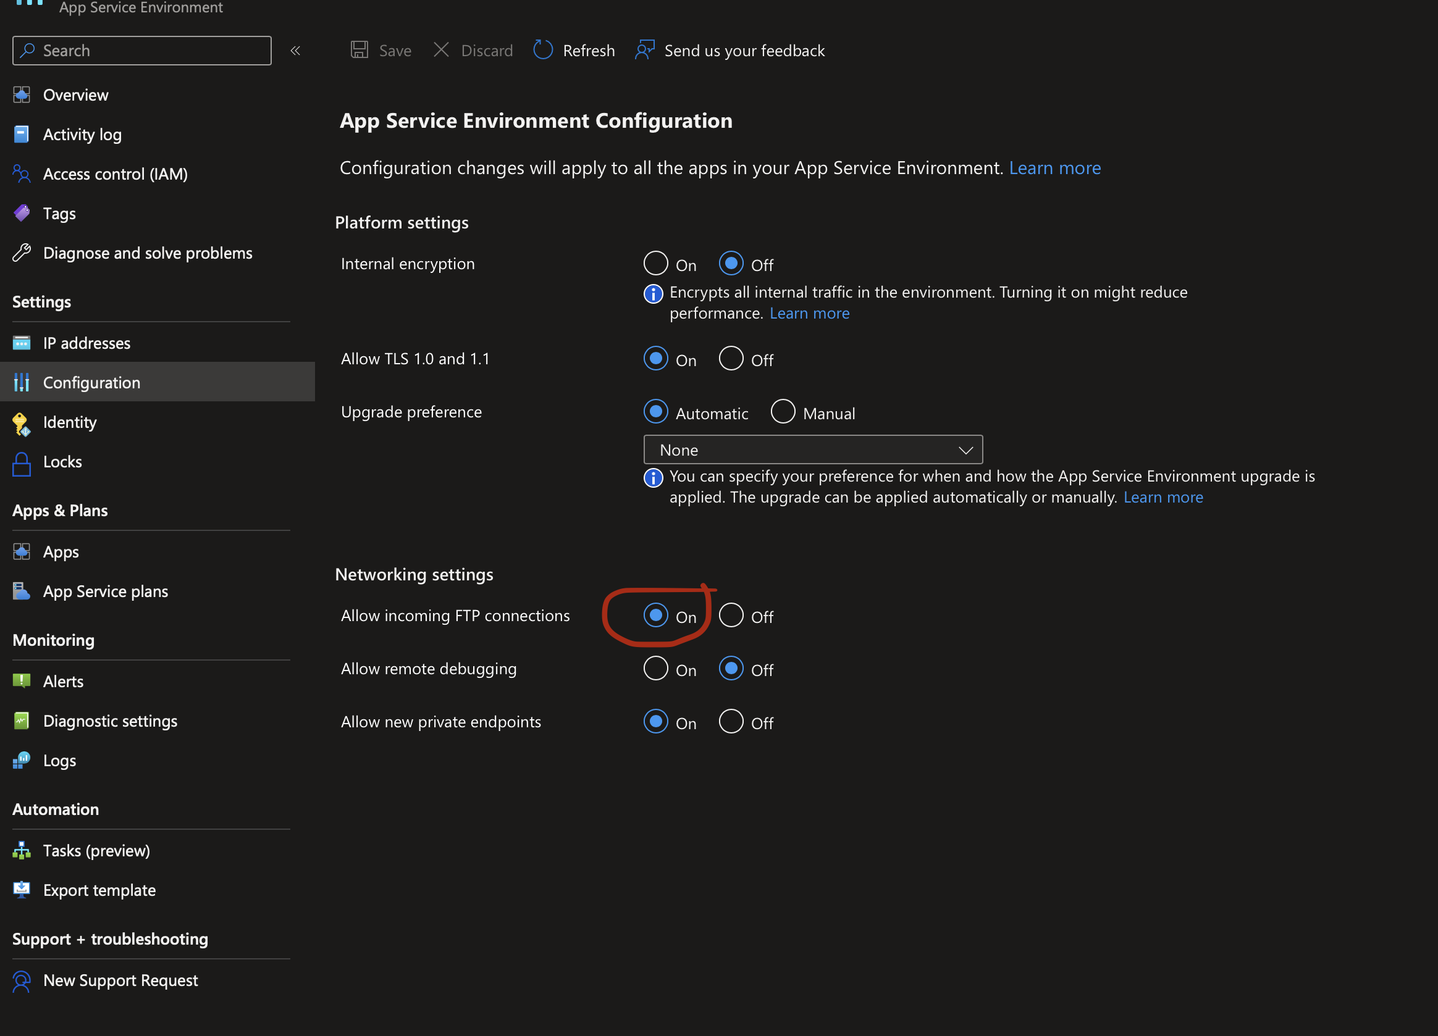
Task: Click the Discard X icon
Action: [x=441, y=49]
